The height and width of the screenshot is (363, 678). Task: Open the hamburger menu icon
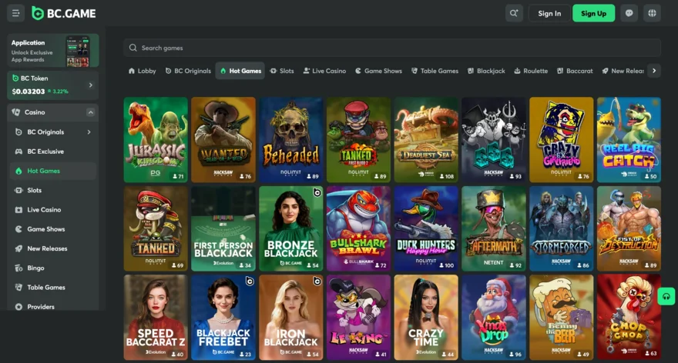[x=15, y=13]
